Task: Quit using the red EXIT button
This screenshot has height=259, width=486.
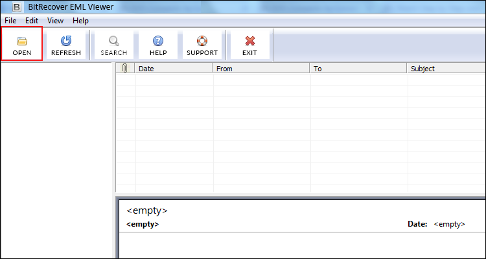Action: coord(249,45)
